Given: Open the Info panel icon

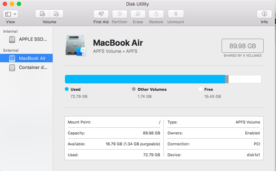Looking at the screenshot, I should coord(264,14).
